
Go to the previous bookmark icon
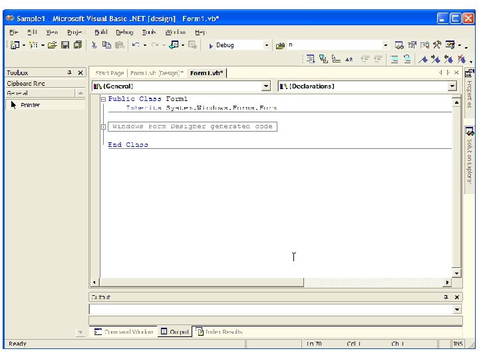pos(448,59)
